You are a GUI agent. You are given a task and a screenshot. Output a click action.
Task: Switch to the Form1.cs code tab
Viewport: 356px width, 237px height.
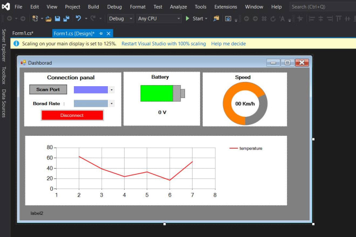click(x=23, y=33)
